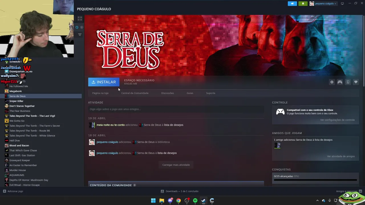This screenshot has width=365, height=205.
Task: Open Discord from the taskbar
Action: tap(170, 200)
